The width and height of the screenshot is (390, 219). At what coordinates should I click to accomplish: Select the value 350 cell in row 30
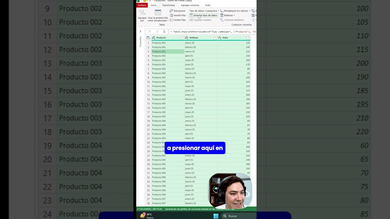click(x=234, y=169)
